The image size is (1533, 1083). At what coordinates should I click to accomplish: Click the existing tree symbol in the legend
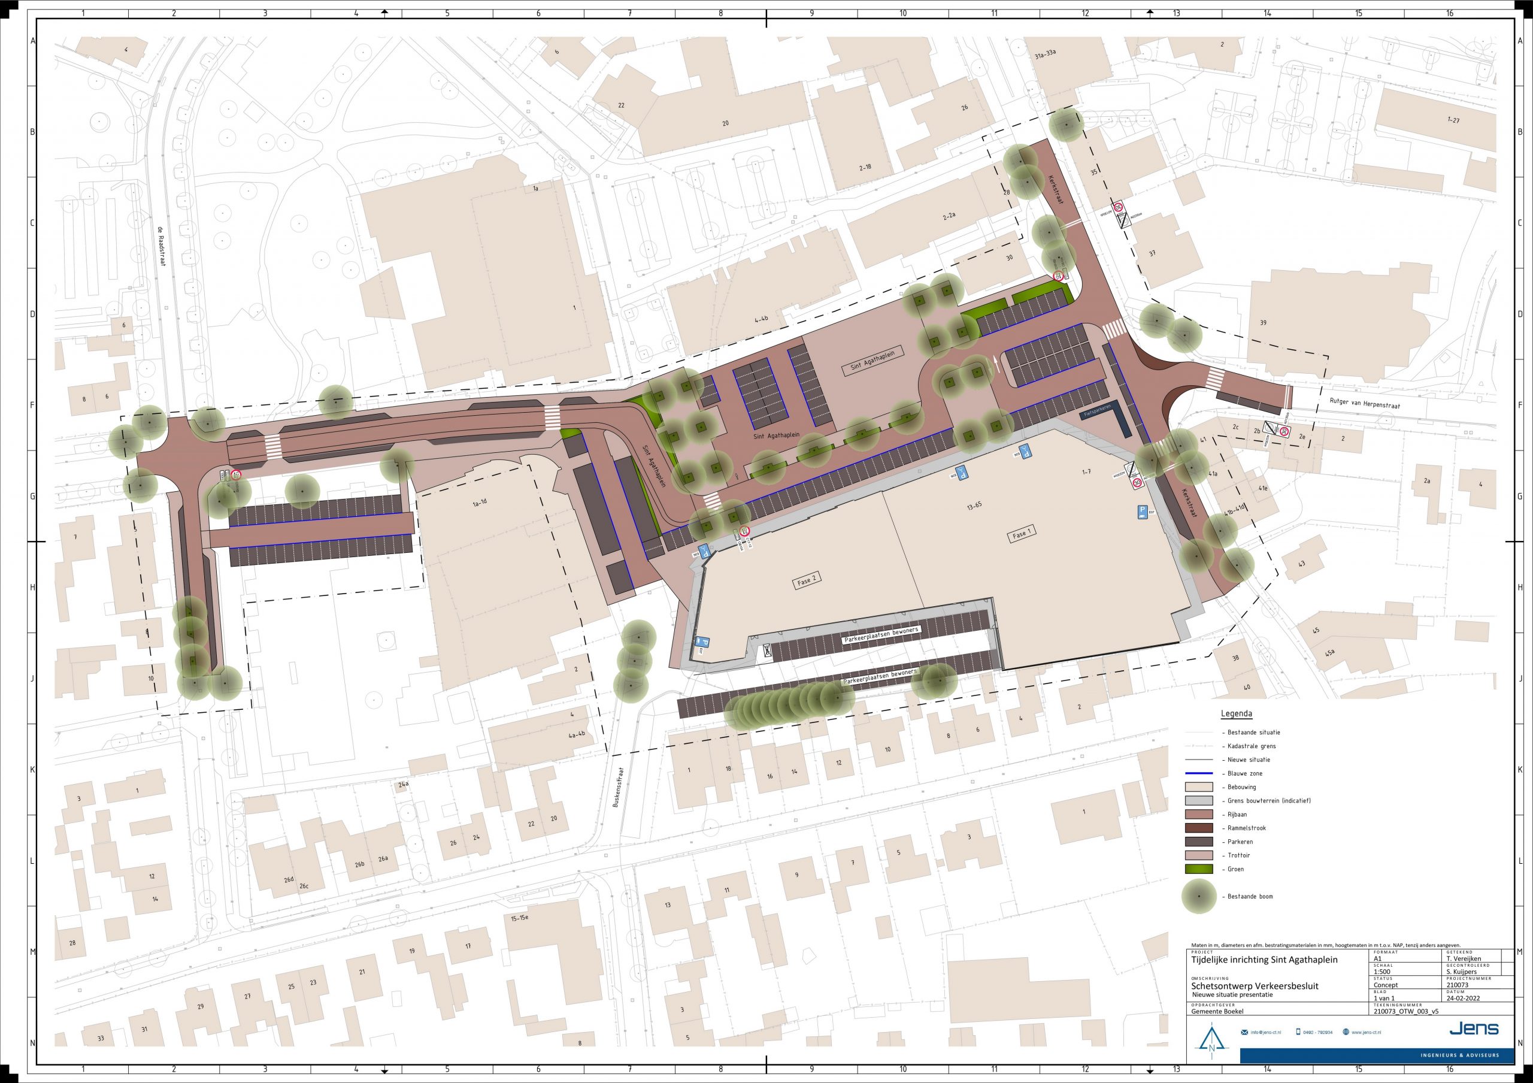pyautogui.click(x=1199, y=897)
